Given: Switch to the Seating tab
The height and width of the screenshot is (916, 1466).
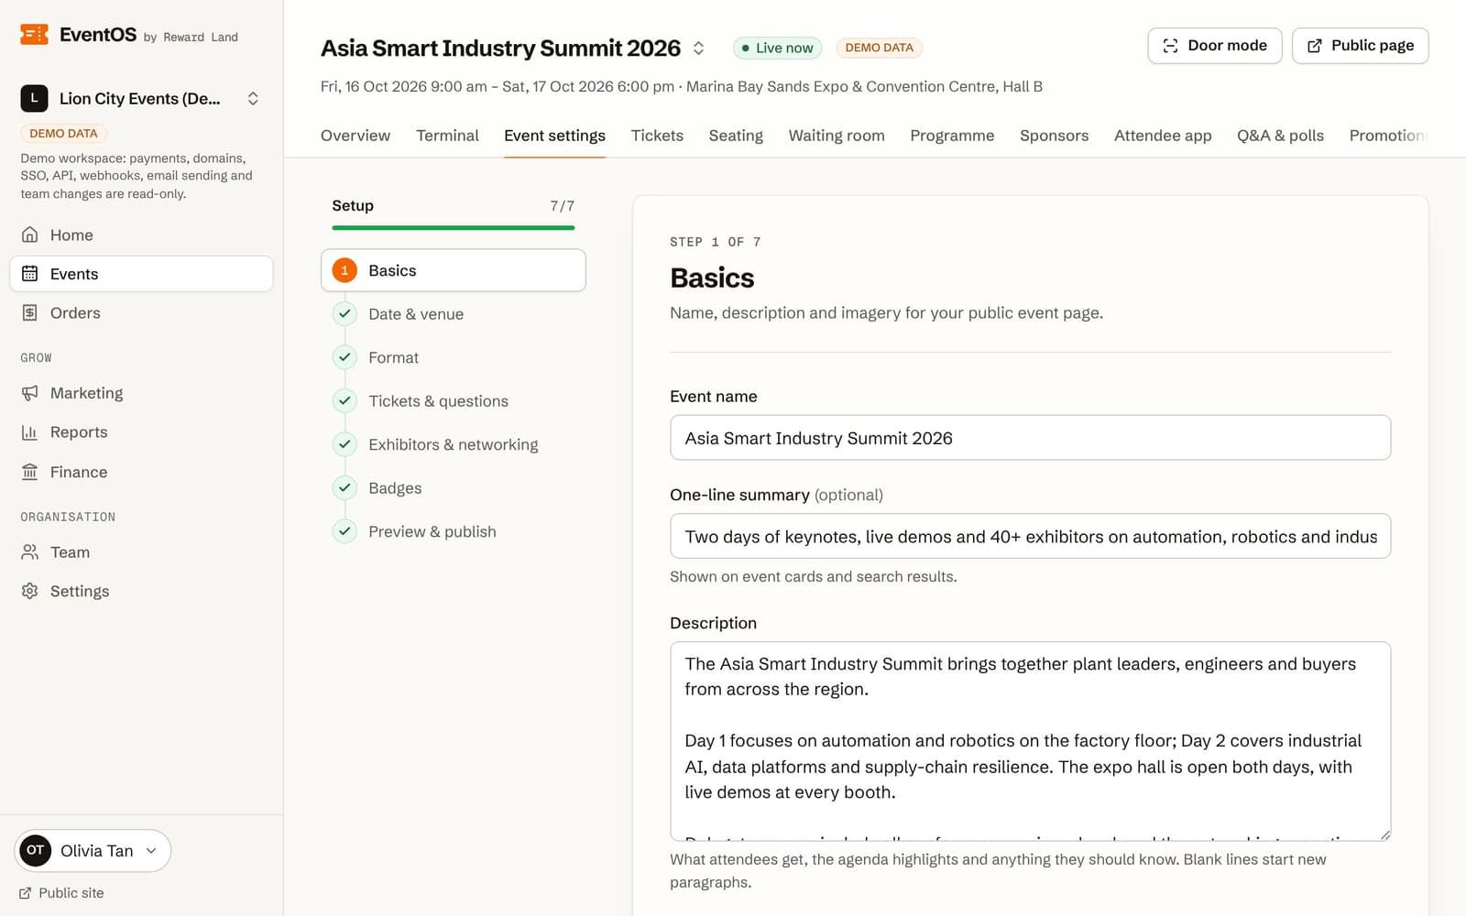Looking at the screenshot, I should pos(736,136).
